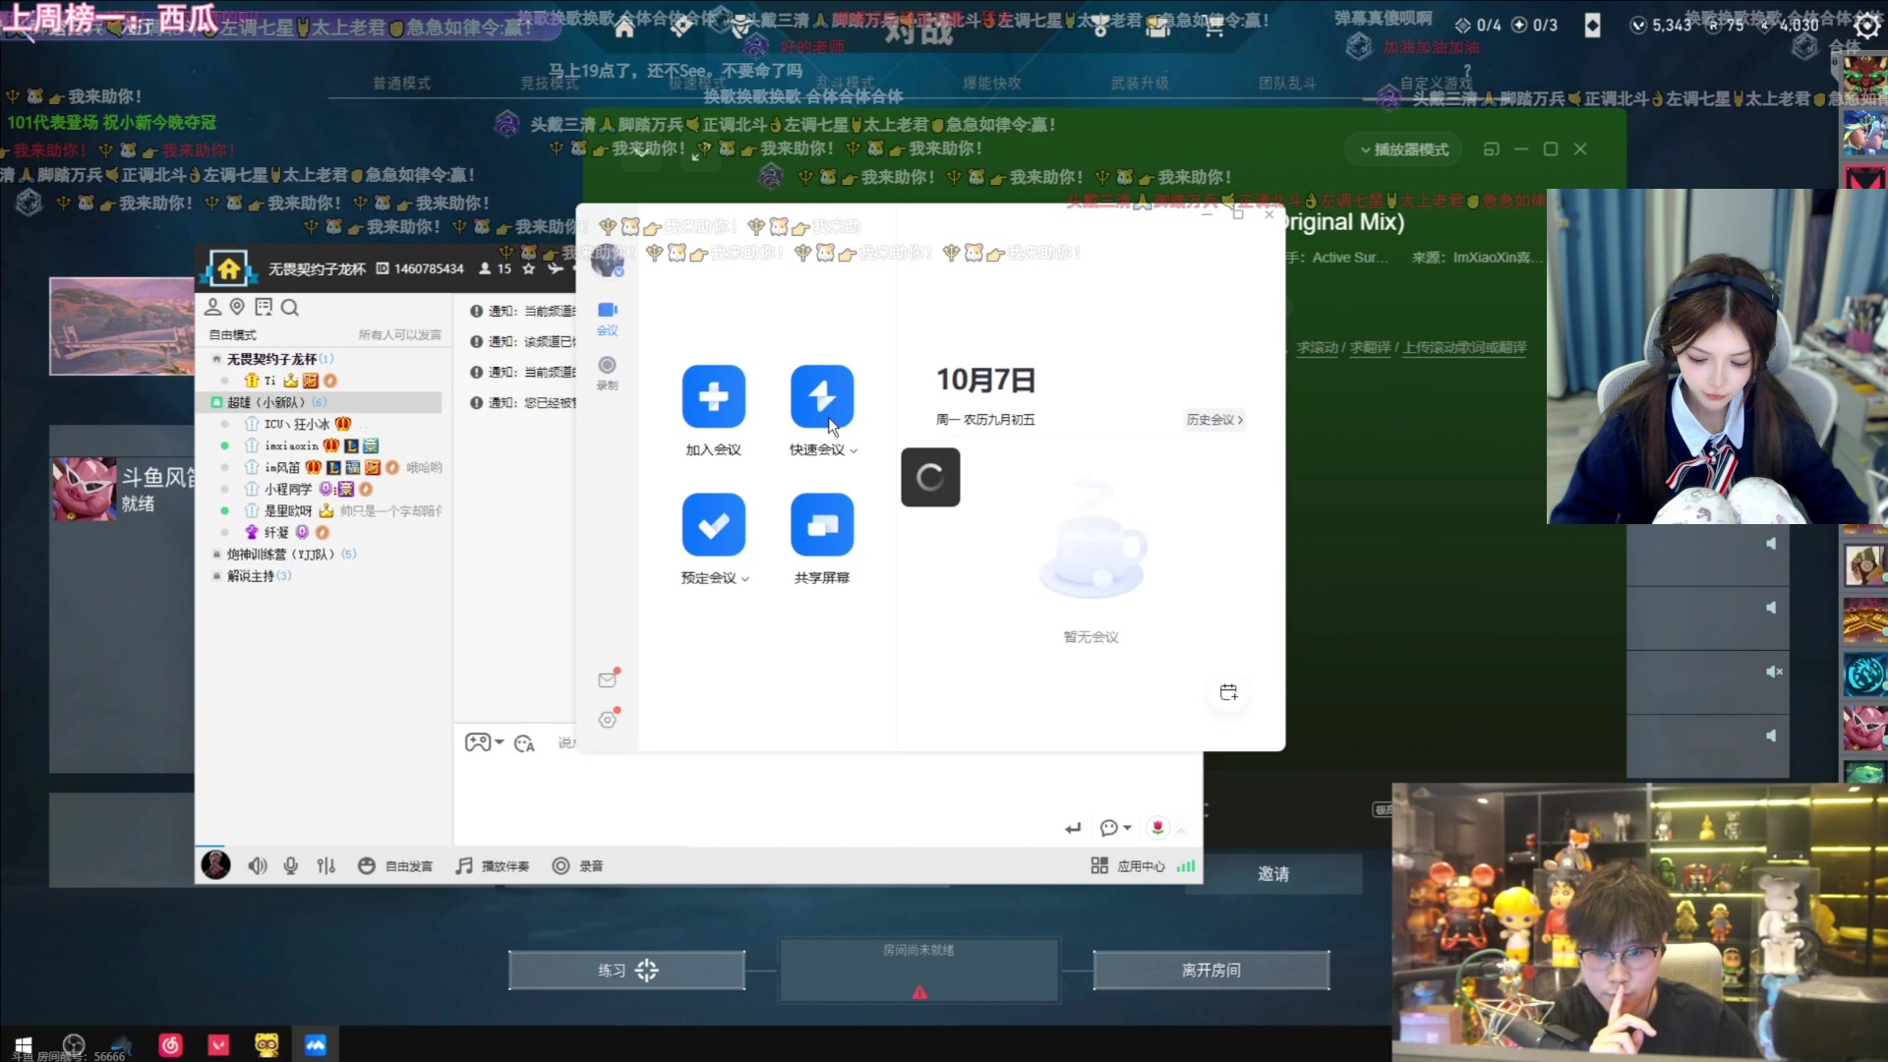Start Recording (录音) in the YY bottom bar
The height and width of the screenshot is (1062, 1888).
(x=577, y=865)
